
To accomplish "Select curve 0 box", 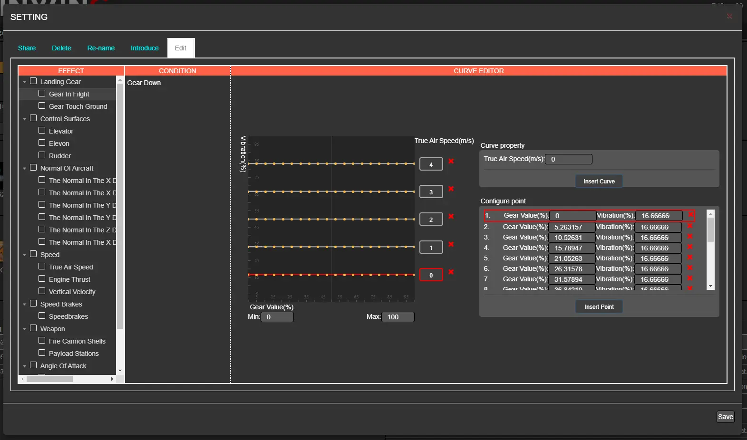I will [431, 275].
